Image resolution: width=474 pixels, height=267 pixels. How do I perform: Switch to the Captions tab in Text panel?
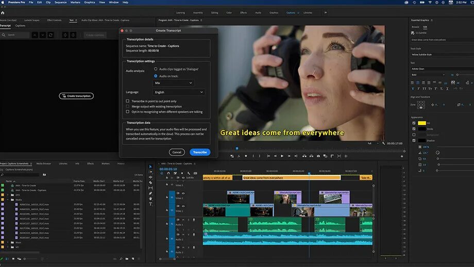[20, 26]
